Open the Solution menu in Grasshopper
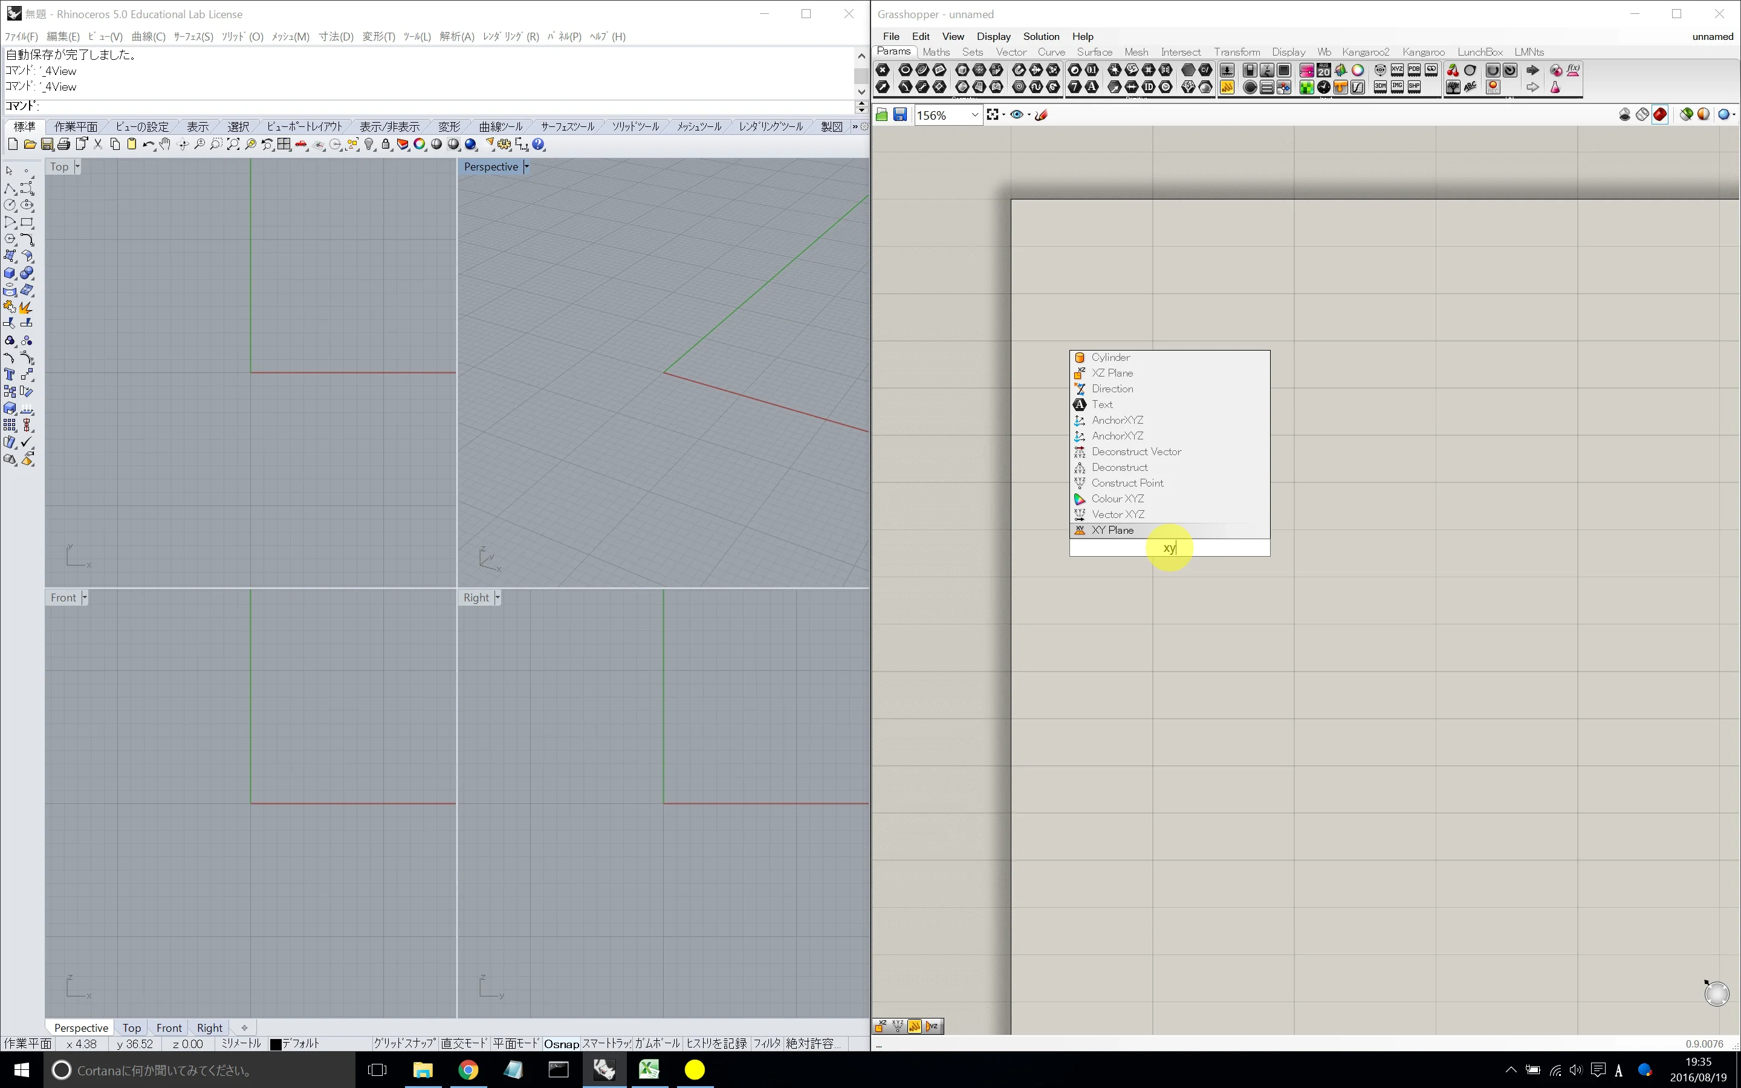This screenshot has height=1088, width=1741. click(x=1041, y=37)
